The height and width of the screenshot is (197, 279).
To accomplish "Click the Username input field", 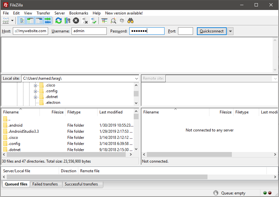I will pyautogui.click(x=89, y=31).
